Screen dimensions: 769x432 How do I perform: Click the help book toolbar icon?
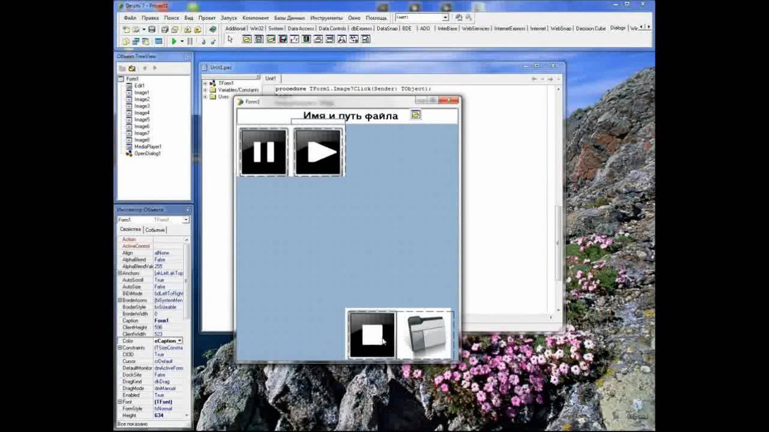pyautogui.click(x=212, y=29)
